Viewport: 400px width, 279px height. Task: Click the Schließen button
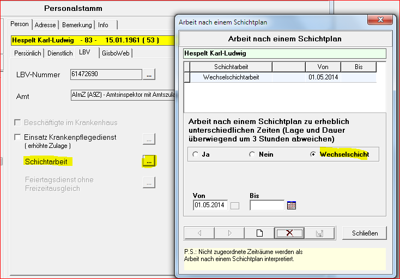pyautogui.click(x=364, y=233)
